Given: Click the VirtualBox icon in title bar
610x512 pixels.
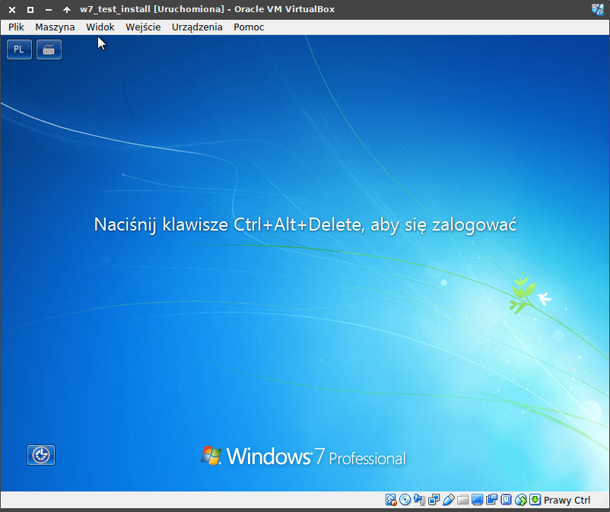Looking at the screenshot, I should [598, 9].
